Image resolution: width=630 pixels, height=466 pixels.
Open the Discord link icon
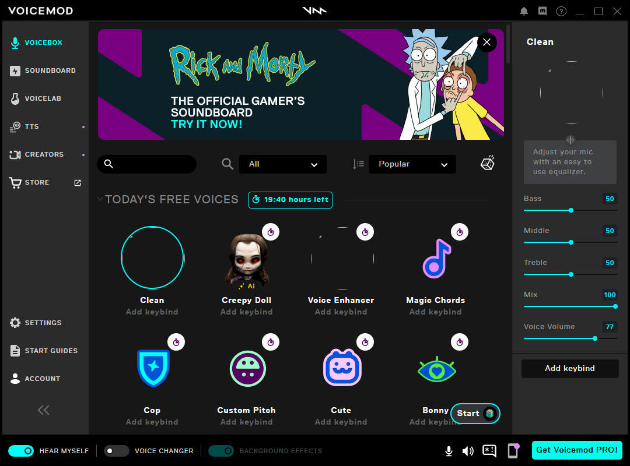tap(542, 11)
